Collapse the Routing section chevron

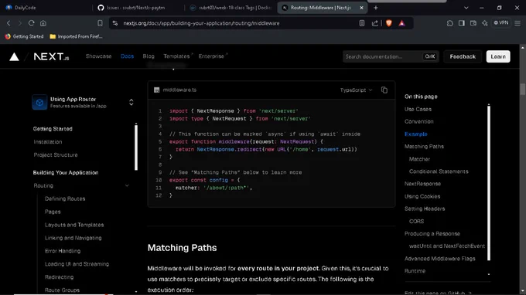pos(127,185)
